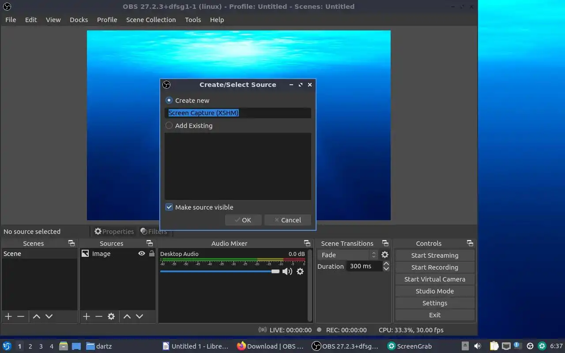Open Desktop Audio settings gear
This screenshot has width=565, height=353.
300,271
